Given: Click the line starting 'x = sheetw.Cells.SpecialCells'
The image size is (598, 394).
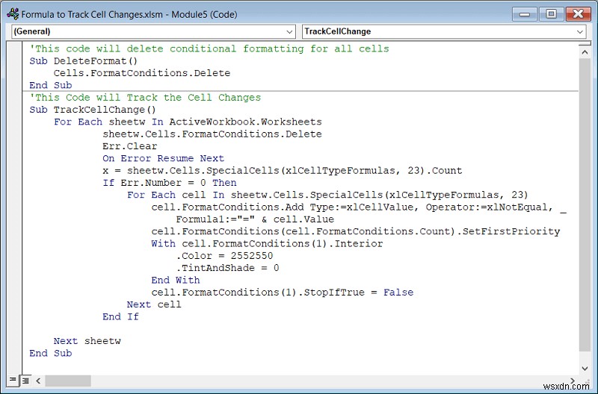Looking at the screenshot, I should click(283, 171).
